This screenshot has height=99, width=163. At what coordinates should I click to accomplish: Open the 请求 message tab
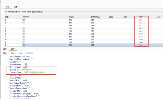point(5,49)
